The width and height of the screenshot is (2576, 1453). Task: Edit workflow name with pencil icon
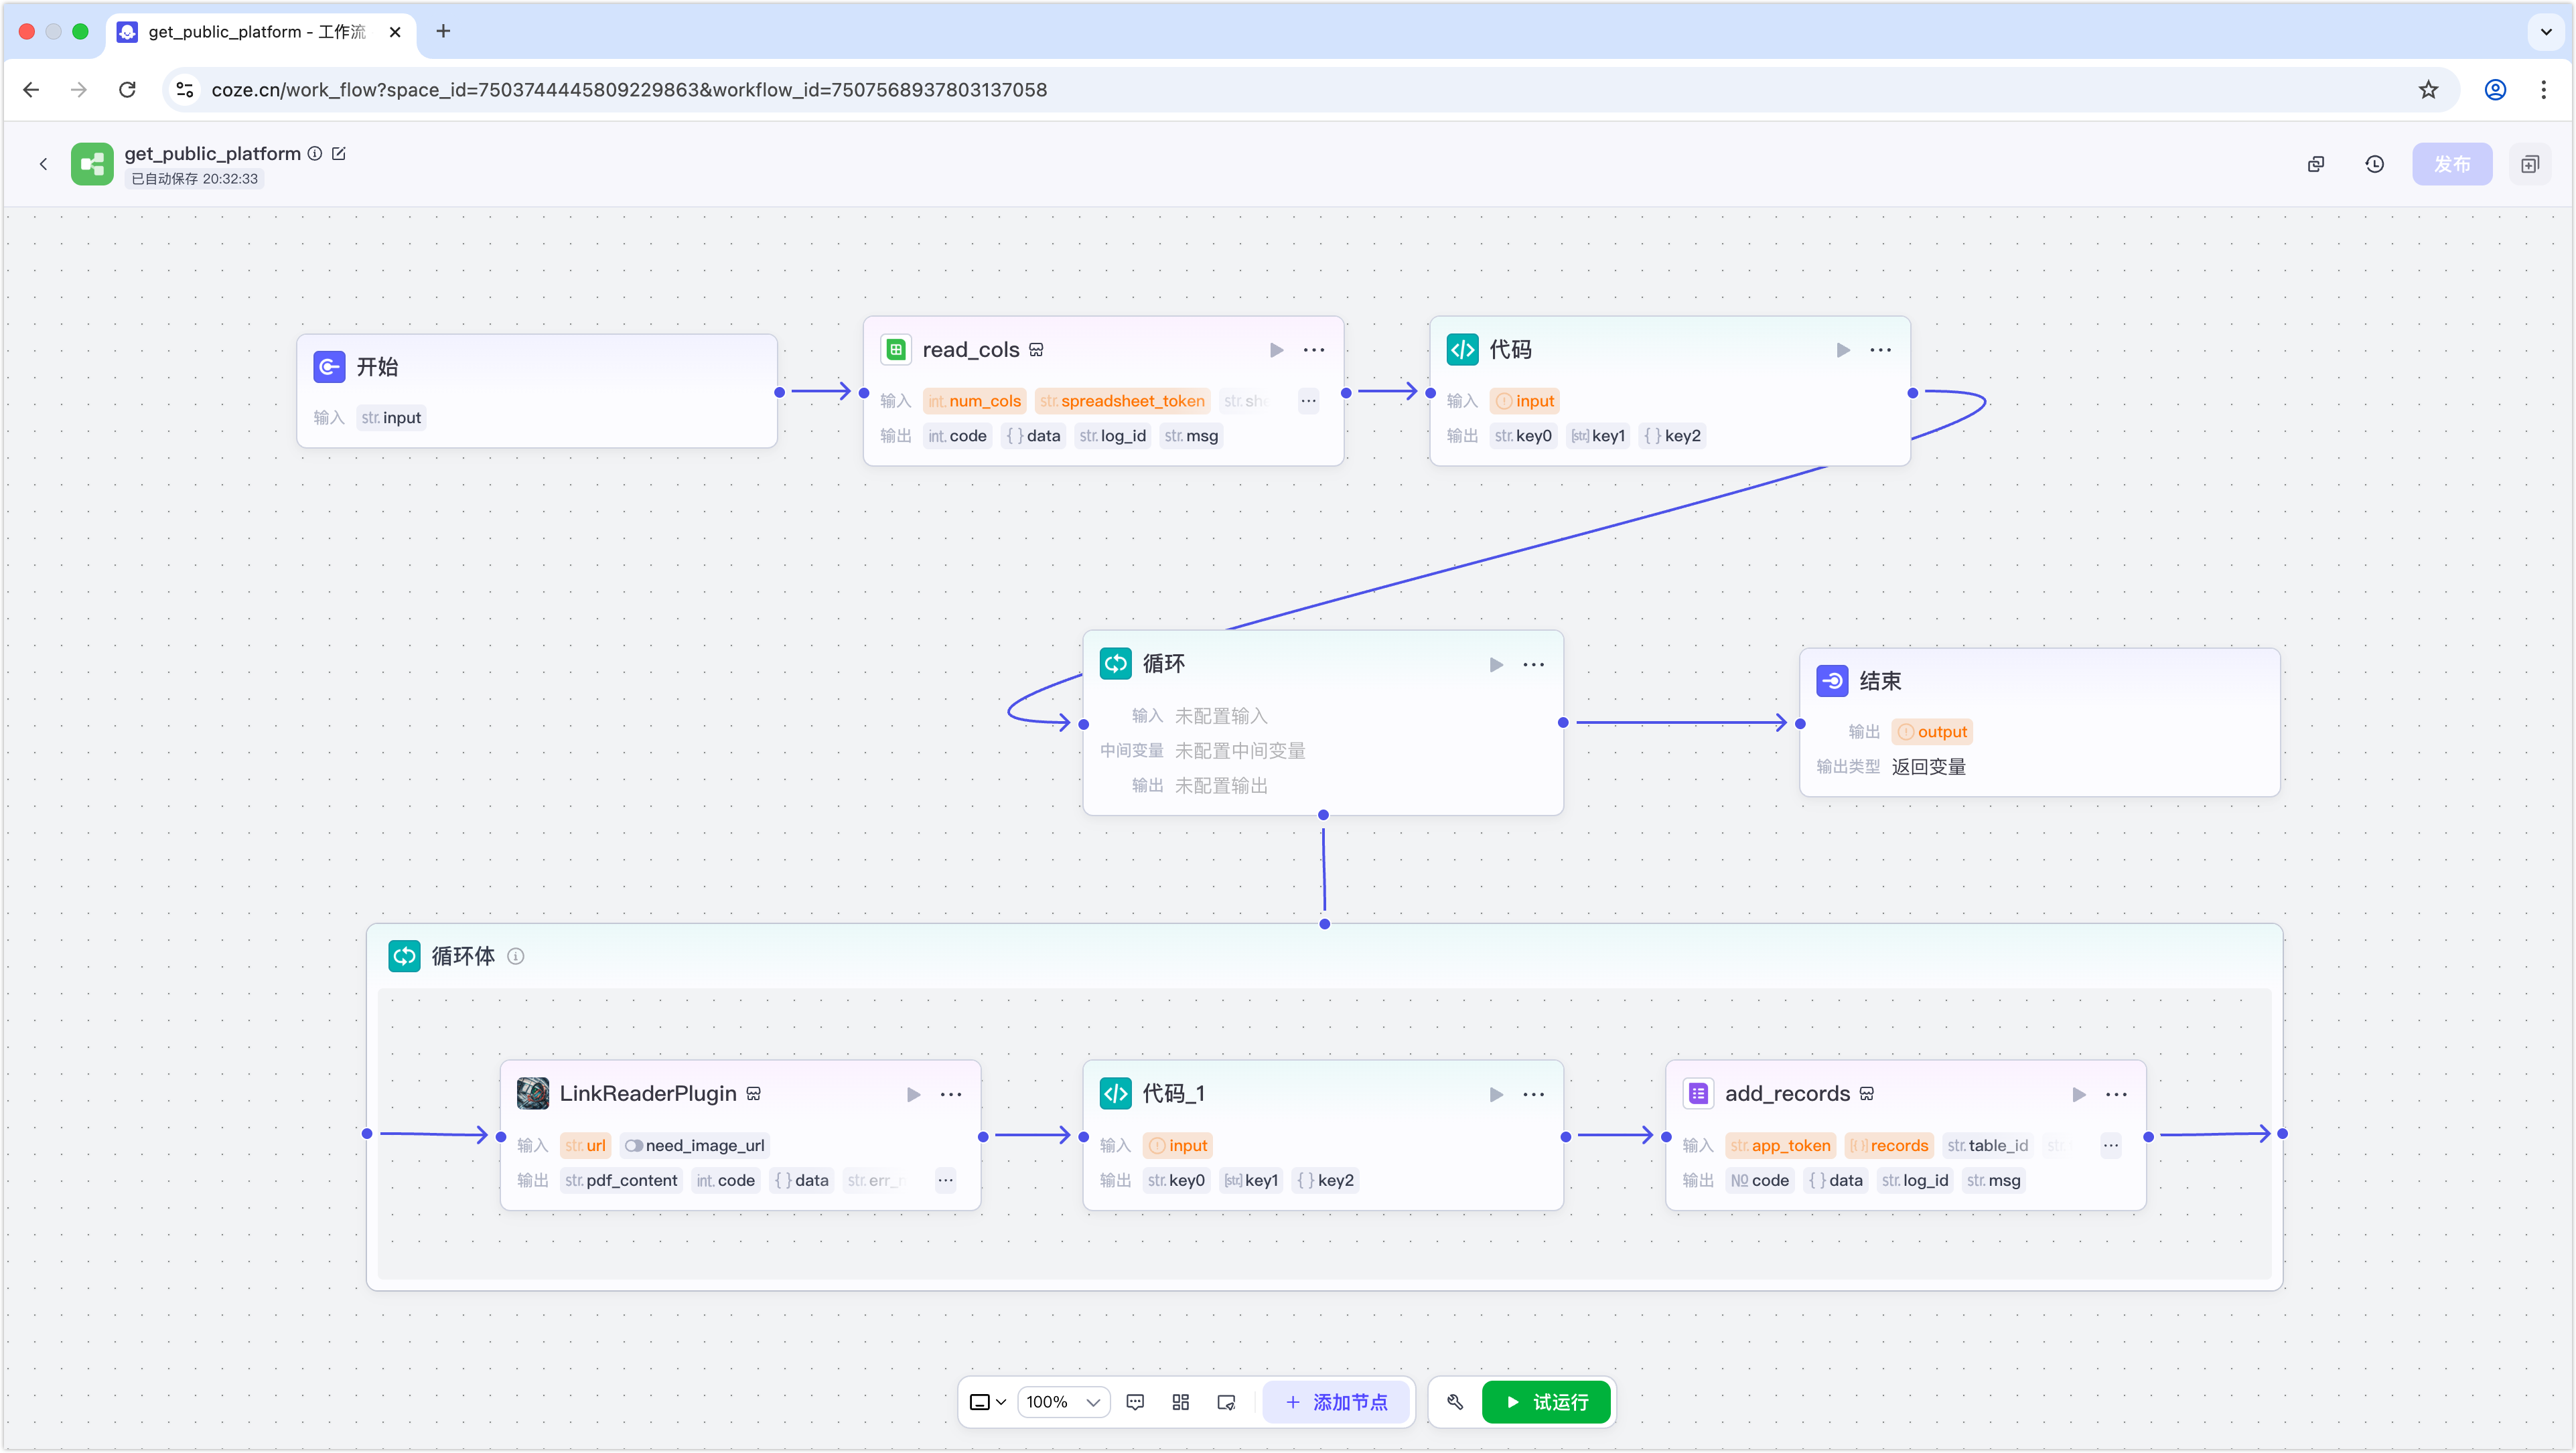coord(339,153)
